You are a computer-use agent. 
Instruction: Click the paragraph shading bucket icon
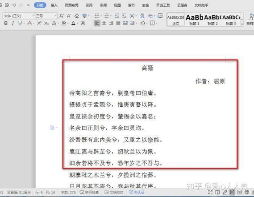tap(143, 23)
